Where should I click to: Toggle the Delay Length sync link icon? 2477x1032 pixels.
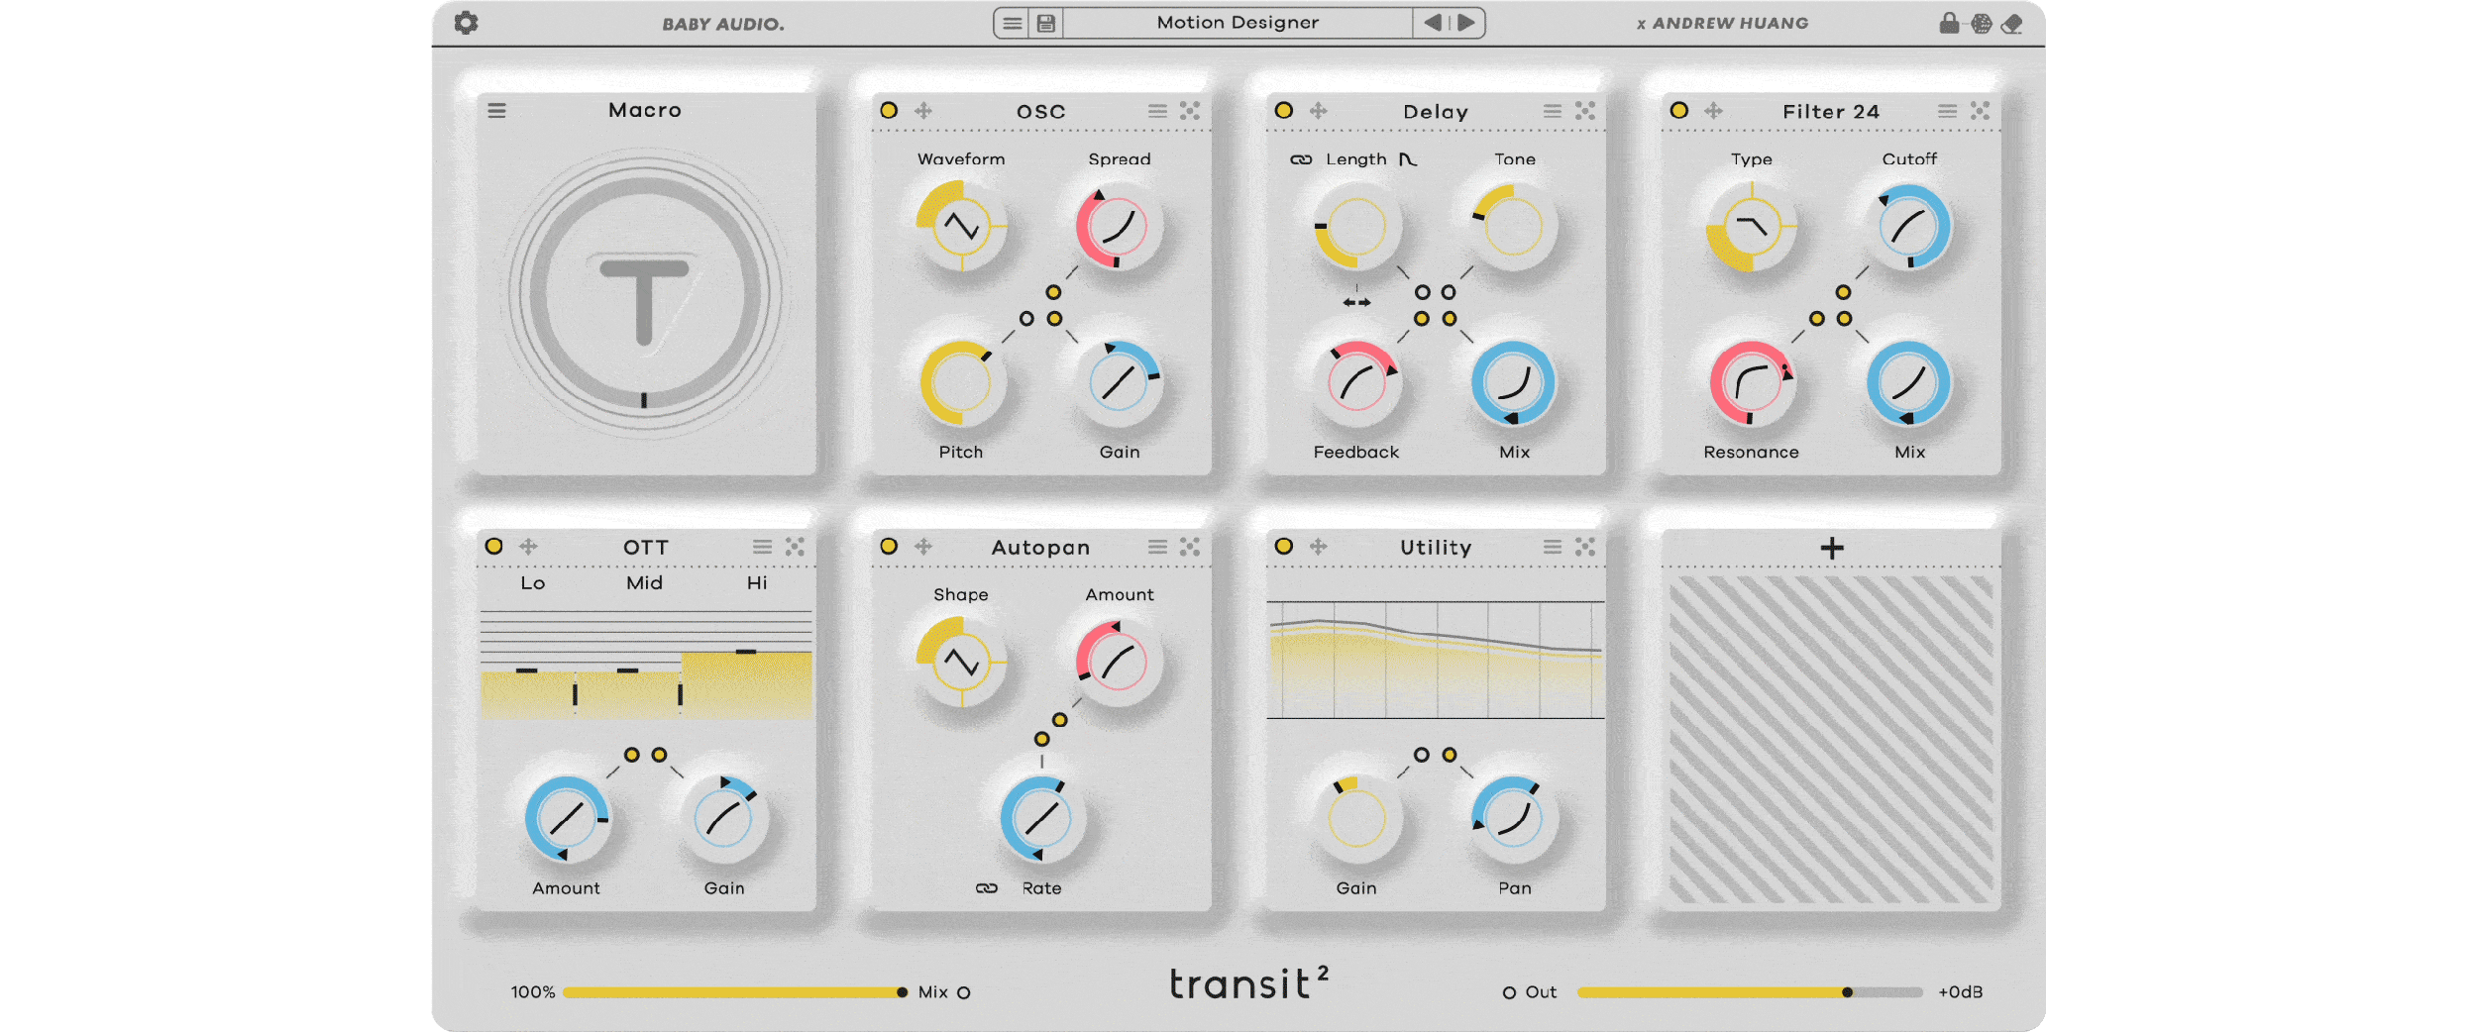1301,159
